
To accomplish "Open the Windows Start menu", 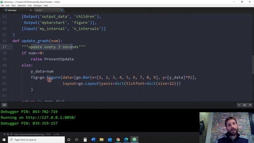I will click(4, 139).
